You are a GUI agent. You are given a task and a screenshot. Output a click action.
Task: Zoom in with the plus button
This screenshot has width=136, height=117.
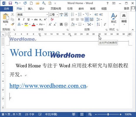coord(120,114)
